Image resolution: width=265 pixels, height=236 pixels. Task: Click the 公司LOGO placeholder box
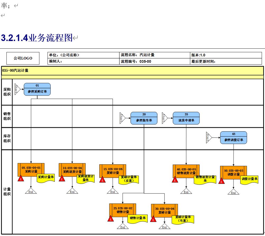point(23,58)
